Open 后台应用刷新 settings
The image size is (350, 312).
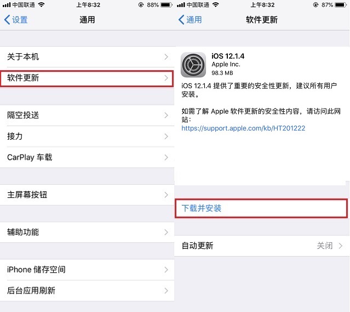point(87,291)
